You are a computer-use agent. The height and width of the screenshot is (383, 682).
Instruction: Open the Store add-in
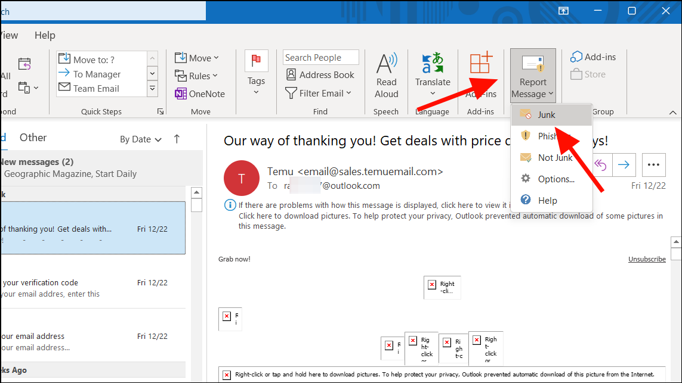tap(588, 74)
